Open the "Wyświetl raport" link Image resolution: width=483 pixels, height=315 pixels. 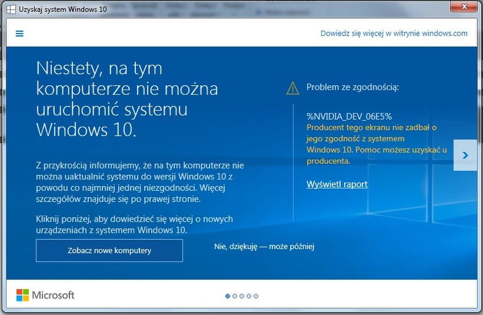click(337, 184)
